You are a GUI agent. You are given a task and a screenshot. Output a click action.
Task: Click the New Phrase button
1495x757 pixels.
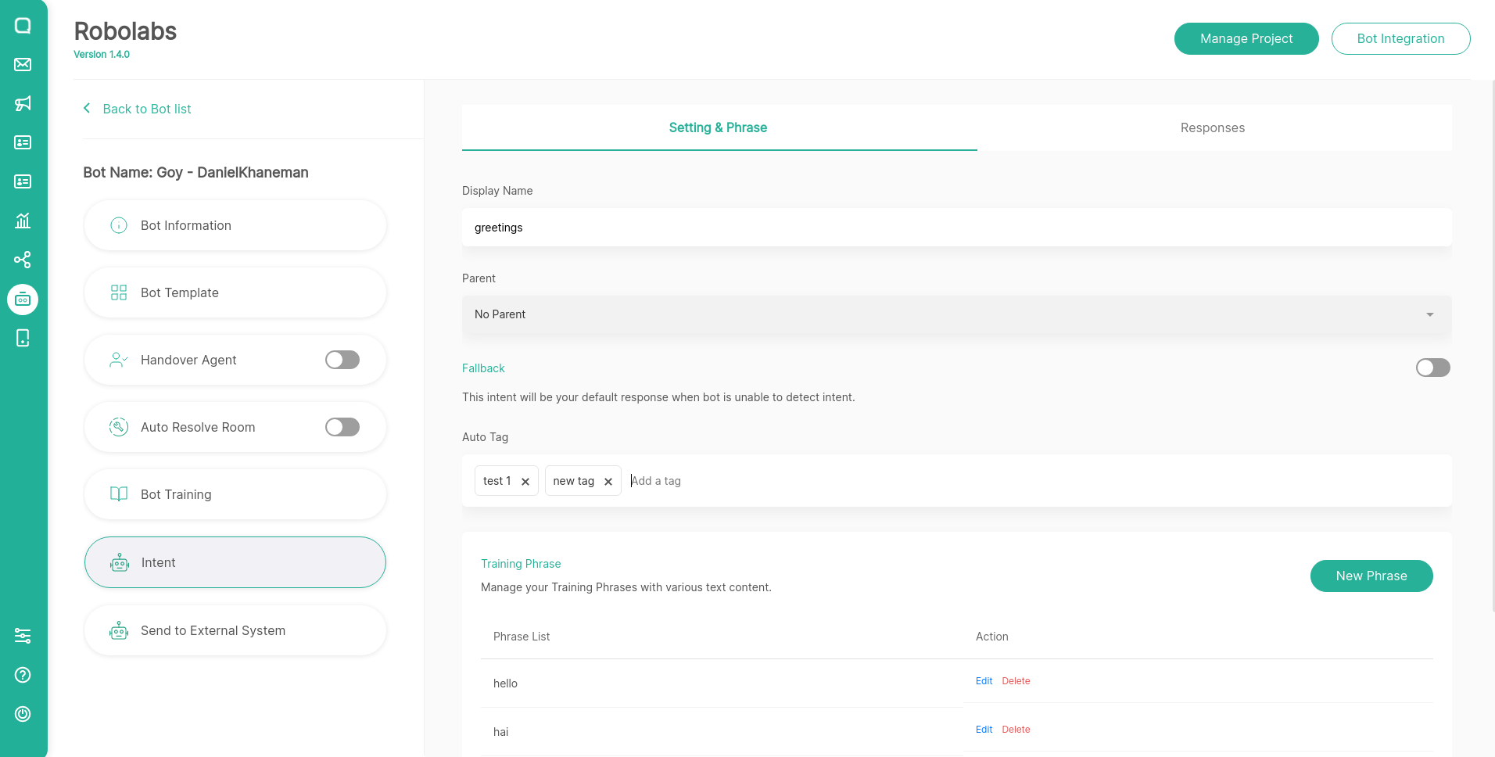(x=1371, y=576)
